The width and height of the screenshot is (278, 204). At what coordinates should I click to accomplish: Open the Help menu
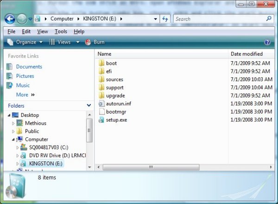click(x=79, y=32)
